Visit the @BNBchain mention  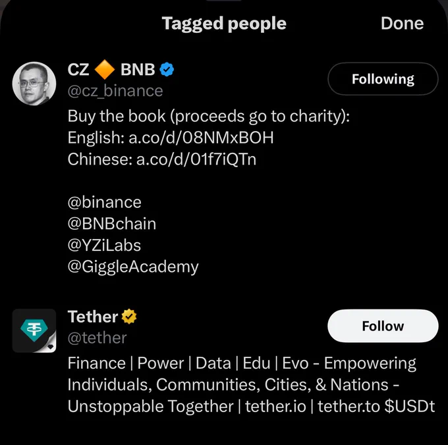click(112, 224)
